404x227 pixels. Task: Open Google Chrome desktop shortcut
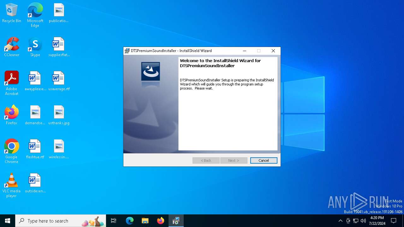[x=12, y=151]
